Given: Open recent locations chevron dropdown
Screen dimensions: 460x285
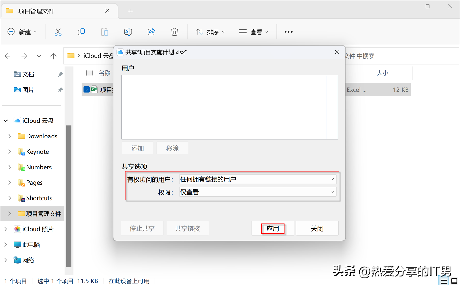Looking at the screenshot, I should [39, 56].
